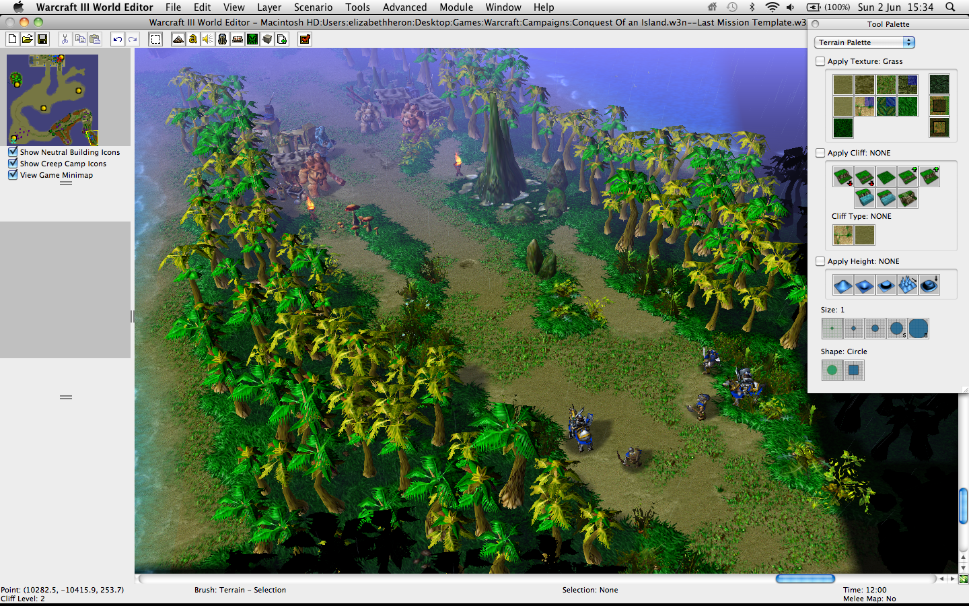Toggle View Game Minimap checkbox
The width and height of the screenshot is (969, 606).
13,175
